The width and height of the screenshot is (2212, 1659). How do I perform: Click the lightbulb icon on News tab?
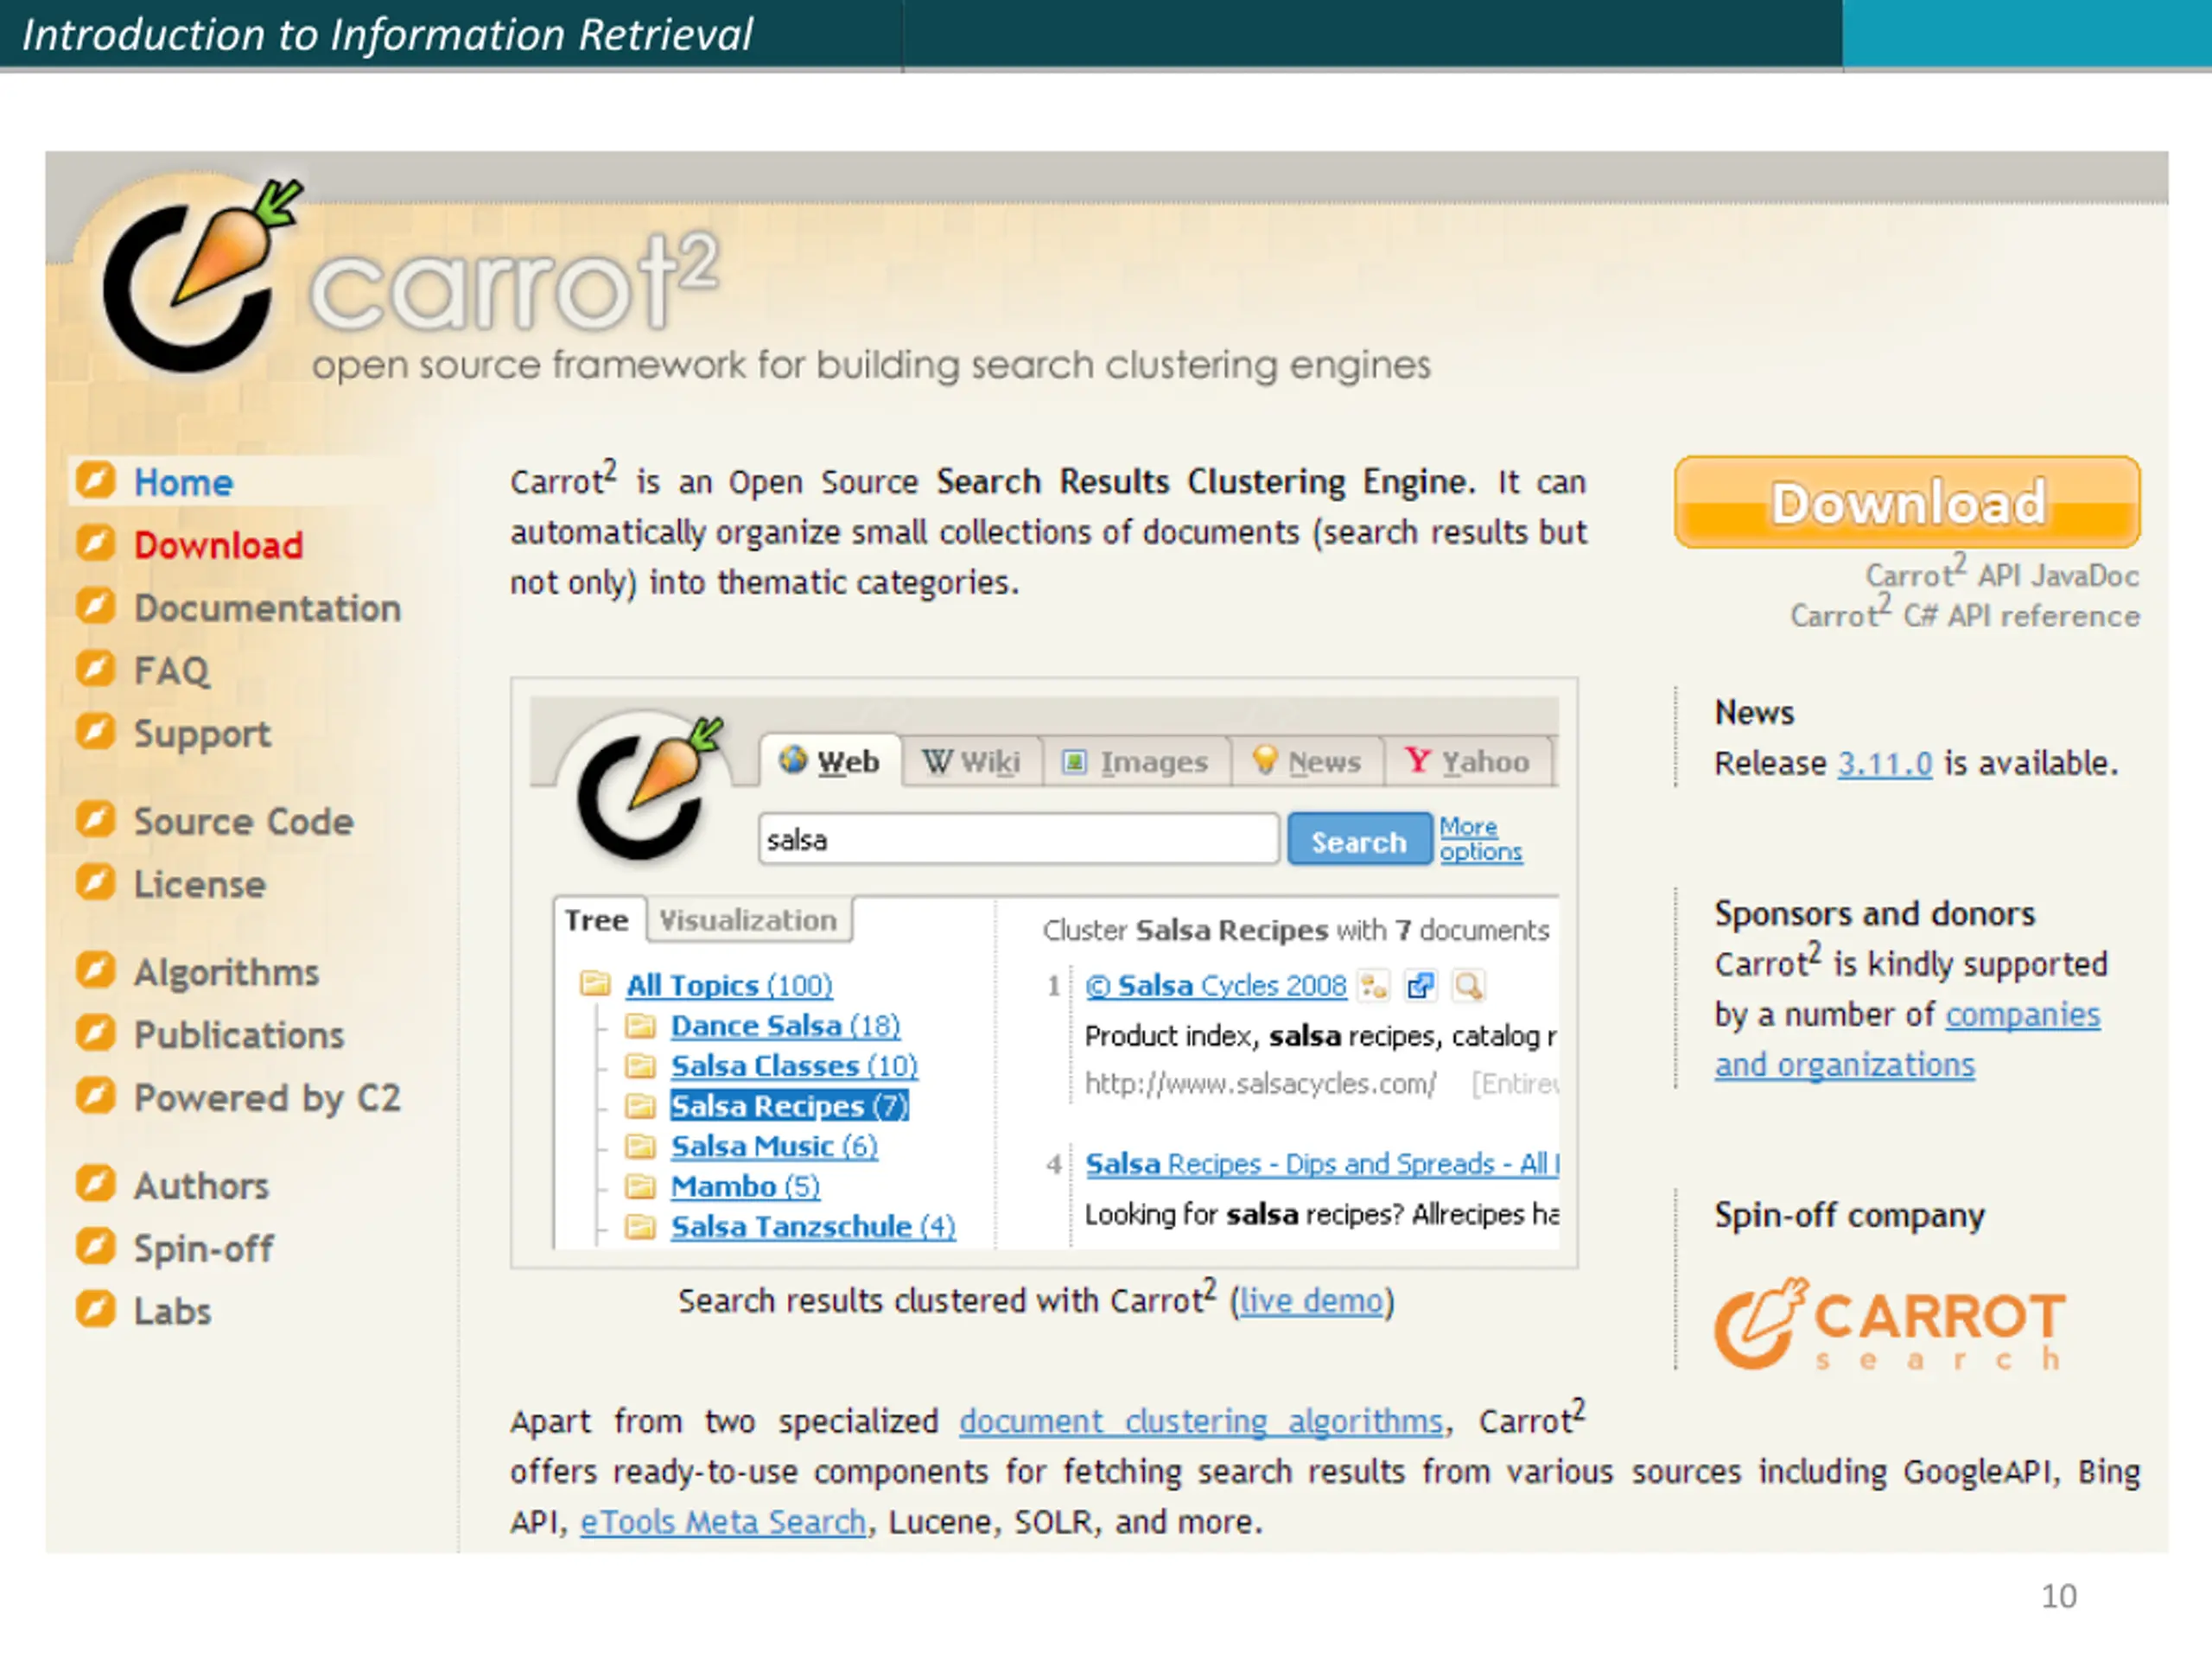tap(1265, 760)
